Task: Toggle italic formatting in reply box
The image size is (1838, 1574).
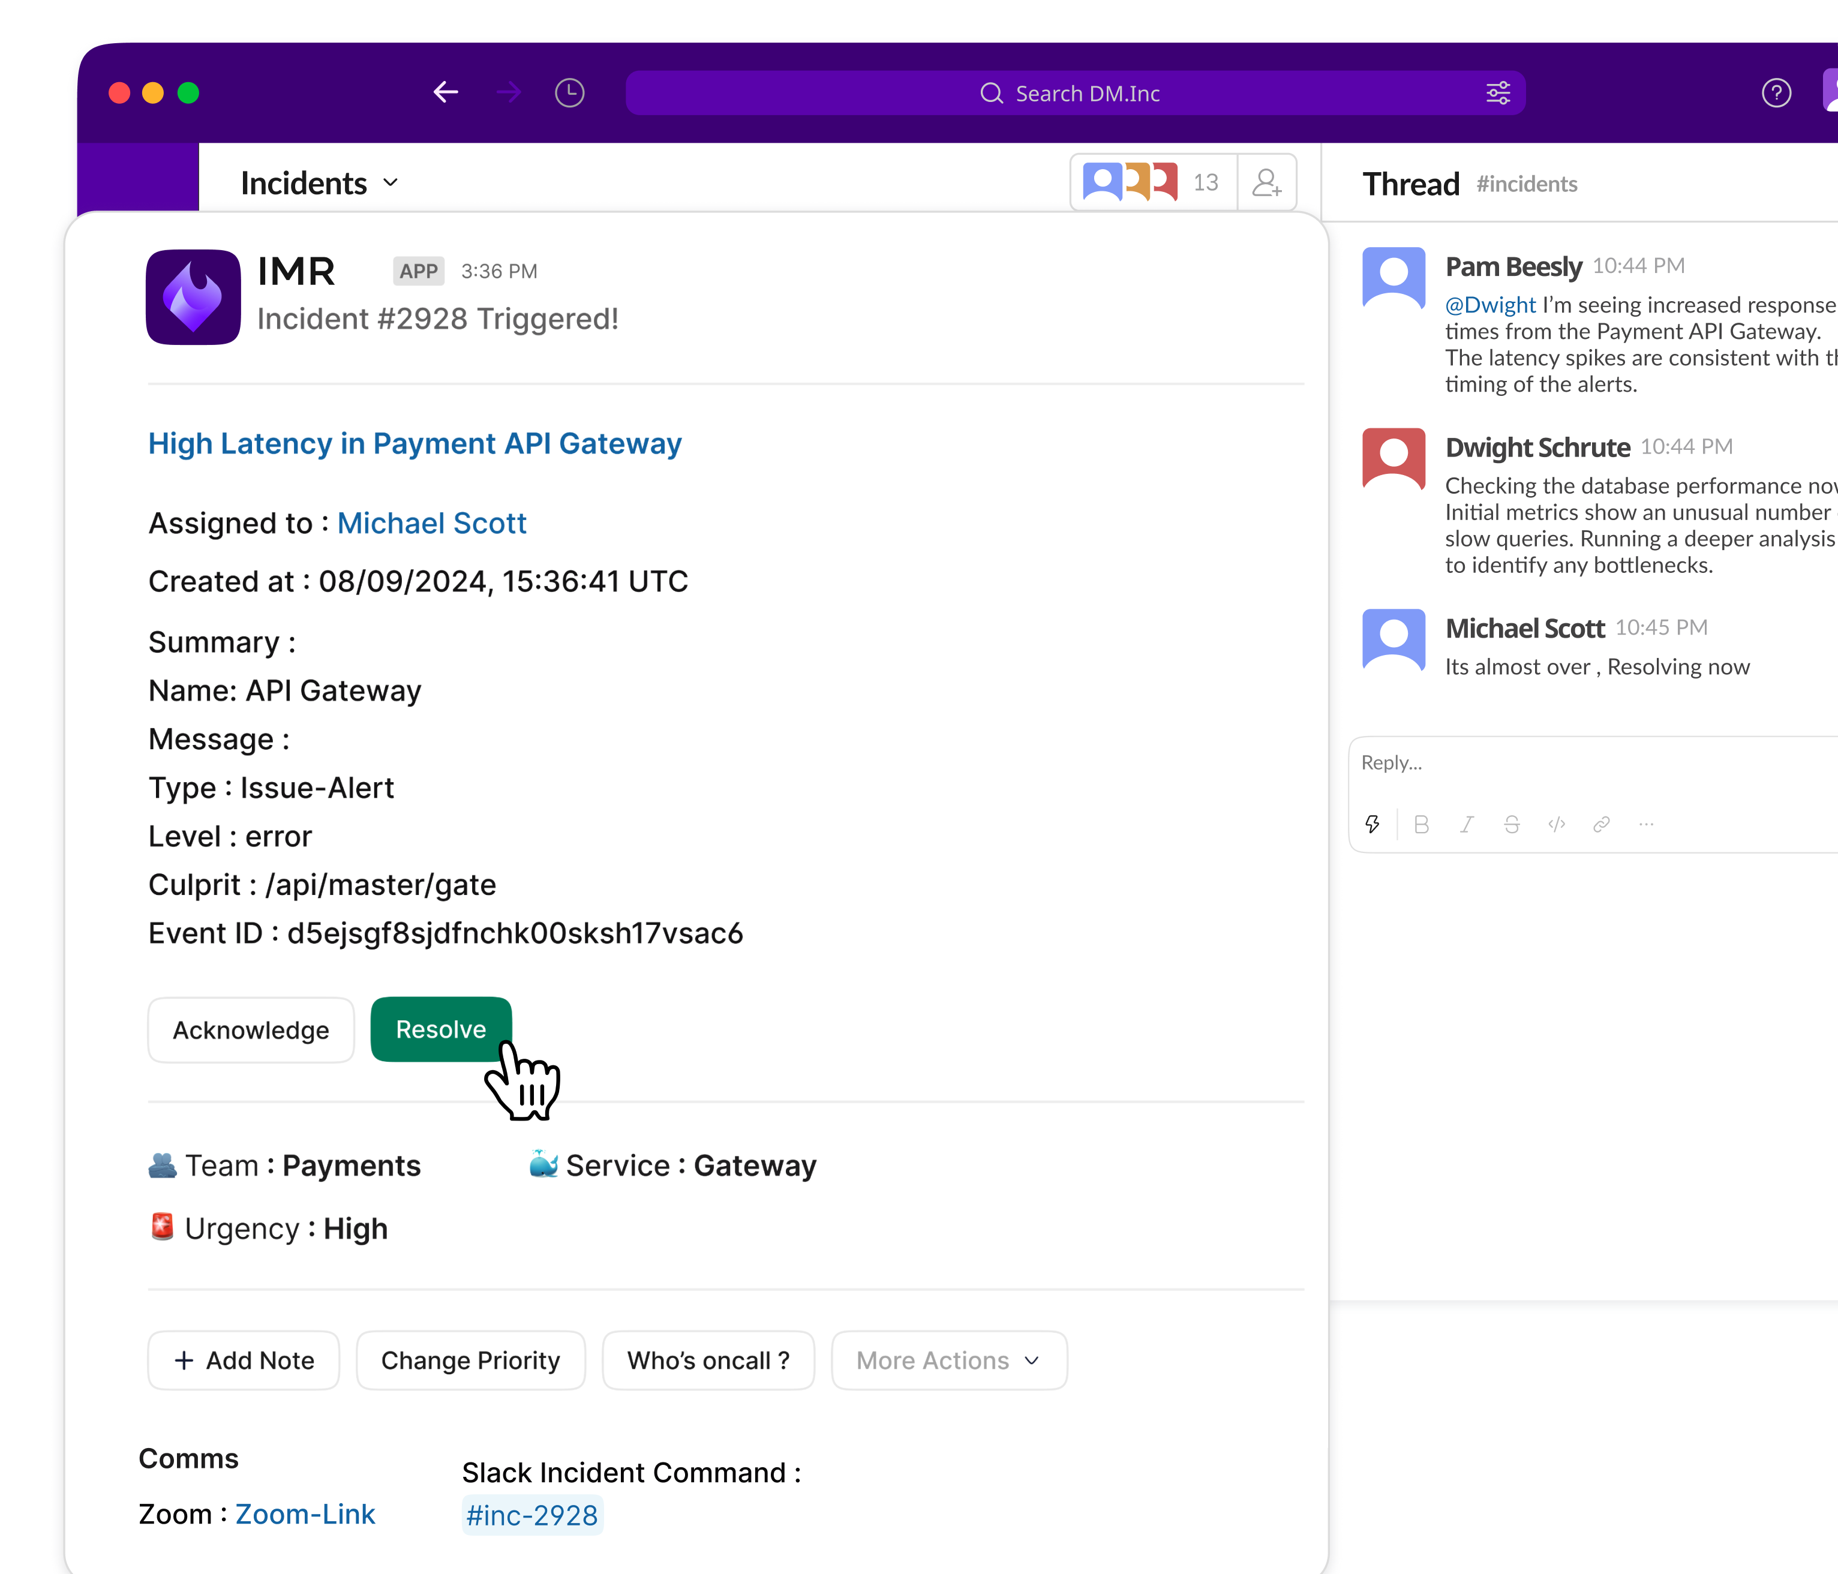Action: (1466, 824)
